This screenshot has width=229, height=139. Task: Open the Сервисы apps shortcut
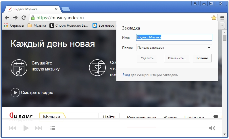click(14, 26)
